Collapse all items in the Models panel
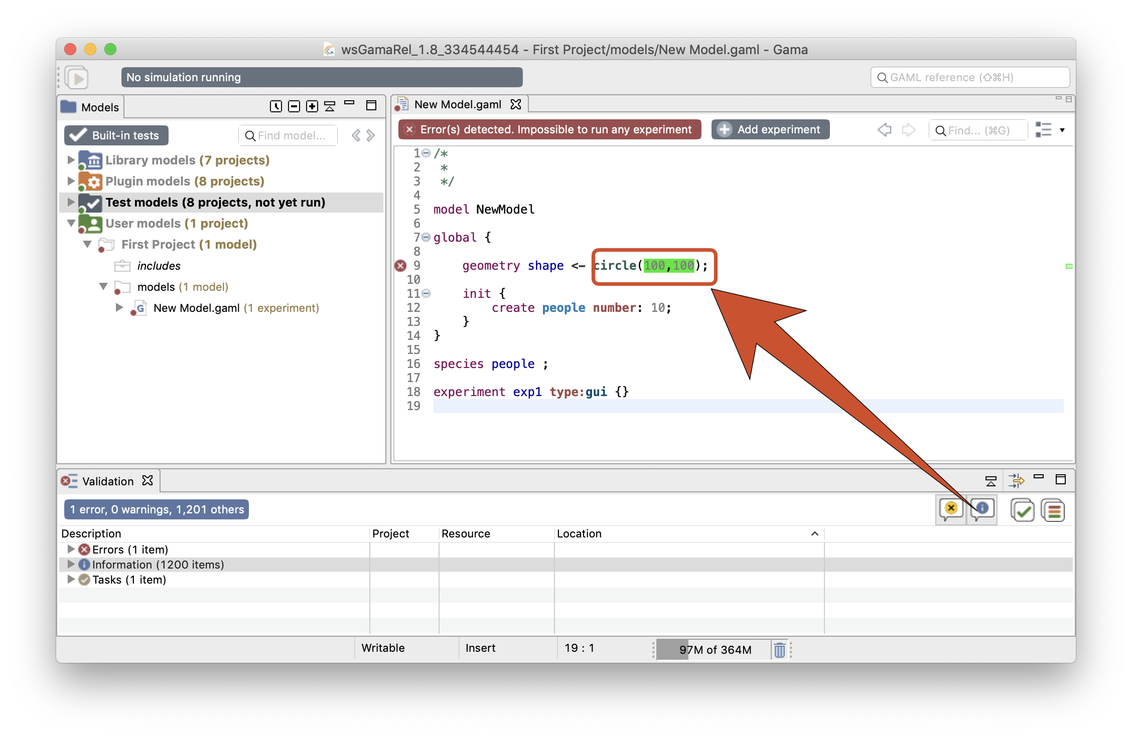Image resolution: width=1132 pixels, height=737 pixels. tap(294, 106)
